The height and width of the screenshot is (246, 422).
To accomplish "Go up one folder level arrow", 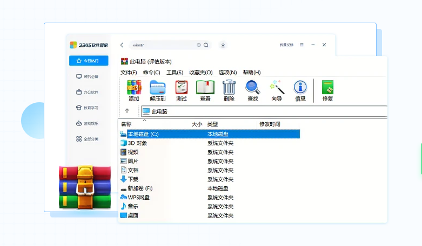I will point(127,111).
